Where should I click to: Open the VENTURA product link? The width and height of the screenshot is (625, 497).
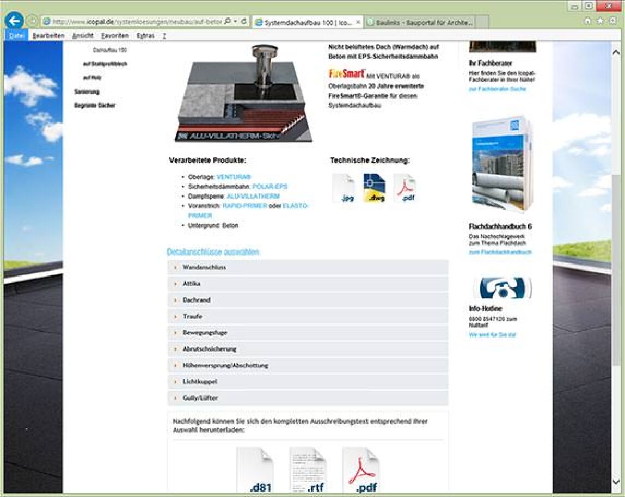[234, 176]
